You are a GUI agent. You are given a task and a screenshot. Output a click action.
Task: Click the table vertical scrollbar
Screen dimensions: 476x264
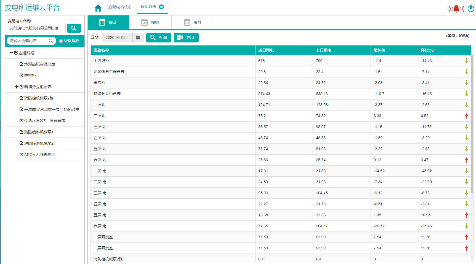click(472, 124)
